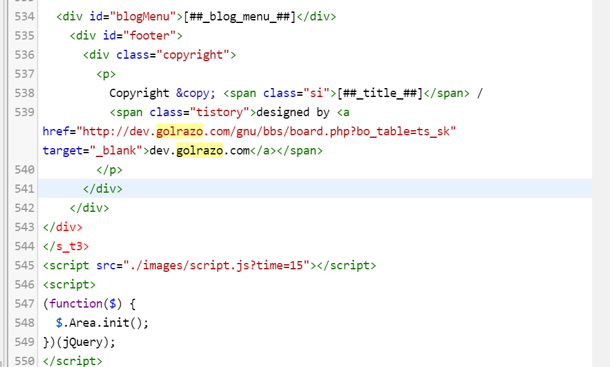Click the red </div> tag on line 543
The image size is (610, 367).
(x=63, y=227)
